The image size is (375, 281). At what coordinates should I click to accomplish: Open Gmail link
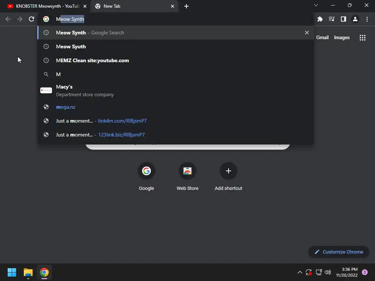(x=322, y=38)
